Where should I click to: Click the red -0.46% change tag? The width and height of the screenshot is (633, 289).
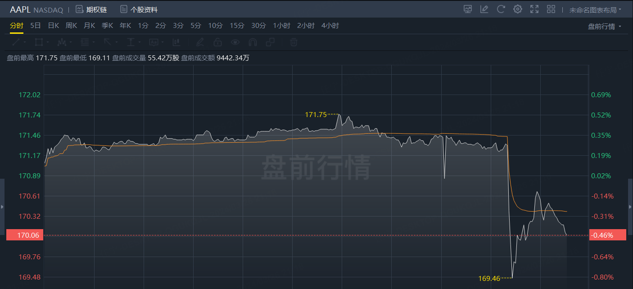(607, 235)
